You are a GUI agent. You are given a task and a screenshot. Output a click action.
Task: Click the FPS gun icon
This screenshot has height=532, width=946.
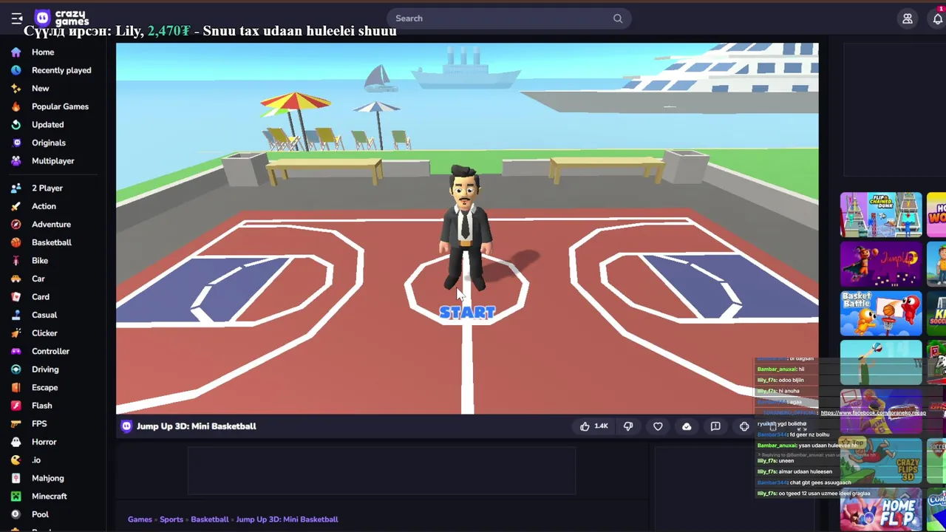(x=16, y=423)
